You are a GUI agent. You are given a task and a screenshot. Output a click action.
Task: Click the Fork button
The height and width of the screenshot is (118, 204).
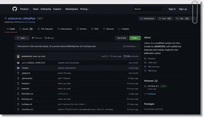pyautogui.click(x=165, y=19)
